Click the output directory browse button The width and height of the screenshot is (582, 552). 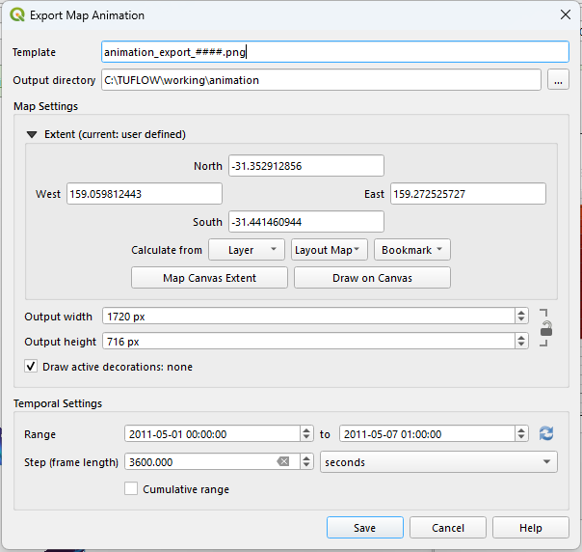(558, 80)
